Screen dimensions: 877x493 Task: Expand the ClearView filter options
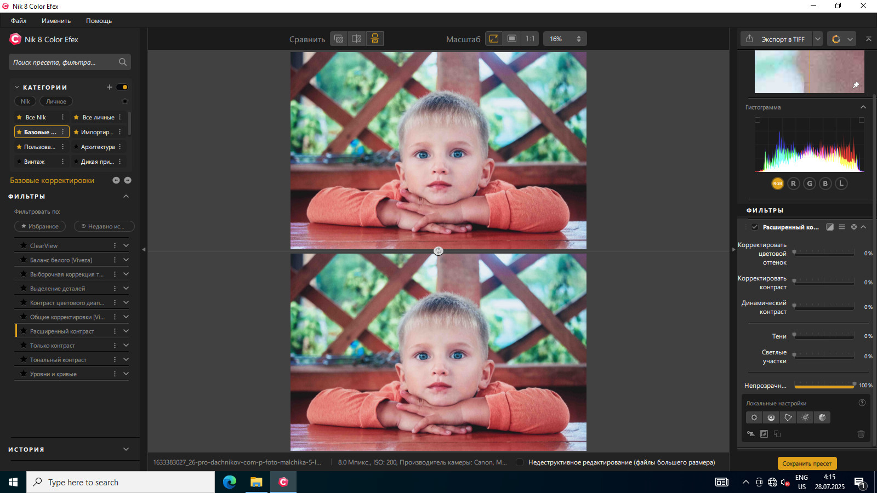point(126,245)
